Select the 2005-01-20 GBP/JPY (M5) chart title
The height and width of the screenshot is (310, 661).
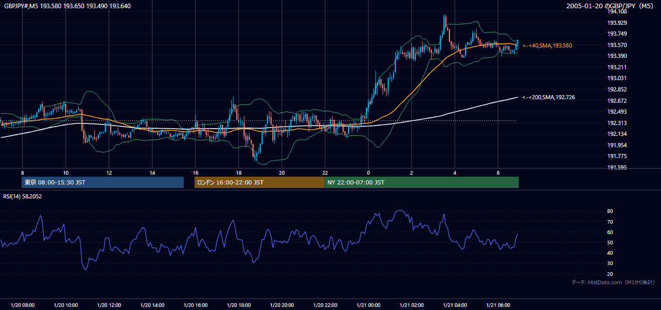click(x=610, y=6)
